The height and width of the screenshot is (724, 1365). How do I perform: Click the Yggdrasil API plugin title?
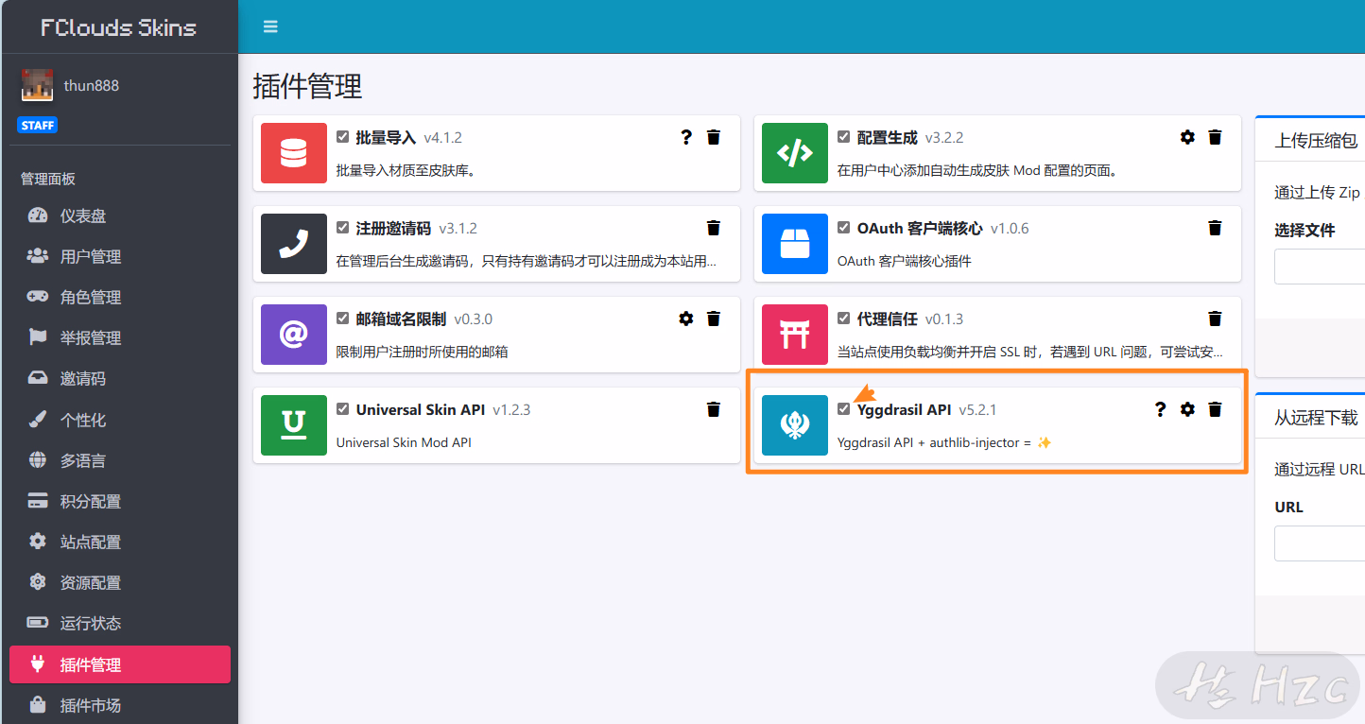(x=904, y=409)
